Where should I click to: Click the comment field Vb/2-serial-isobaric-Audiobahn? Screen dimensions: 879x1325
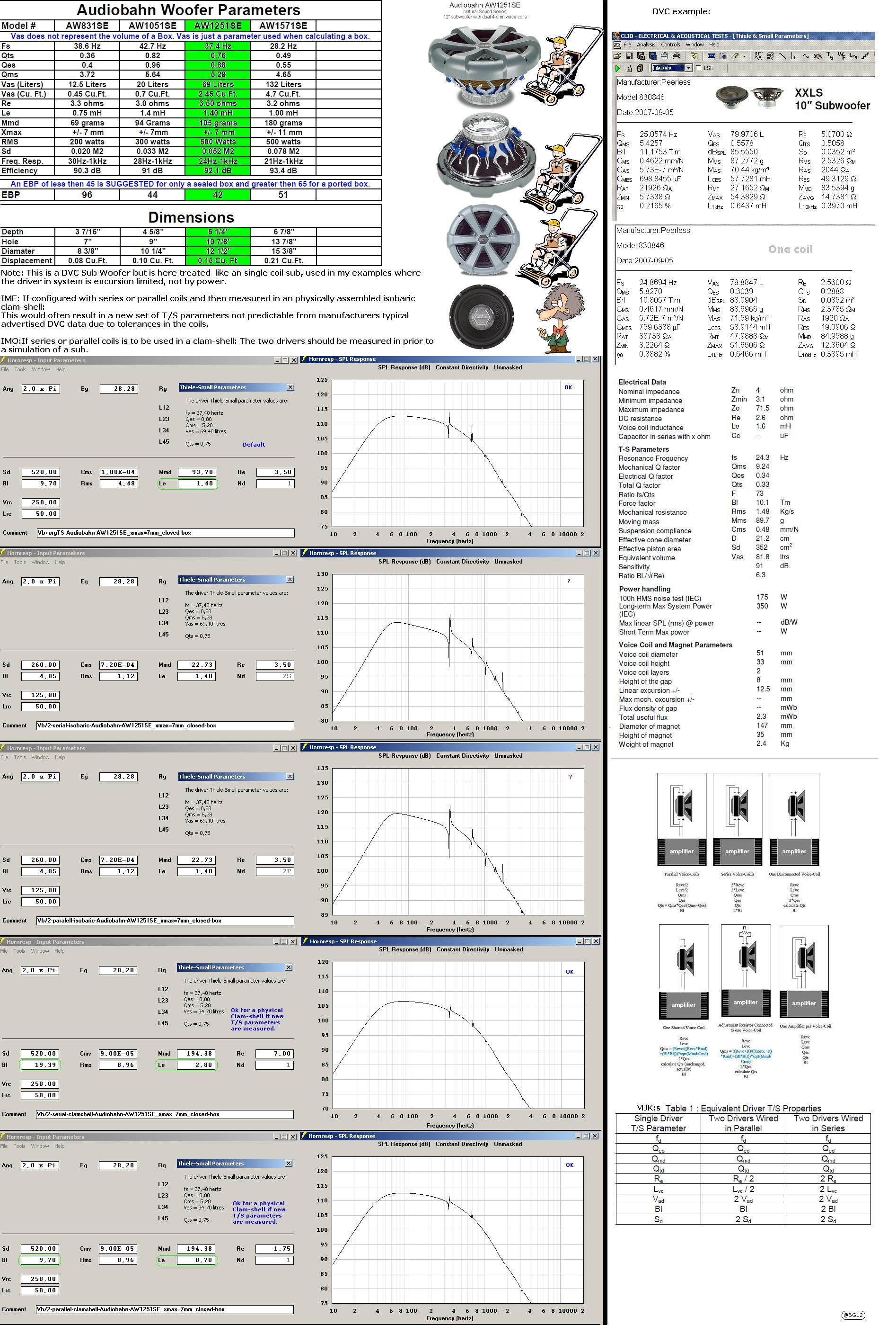[165, 725]
